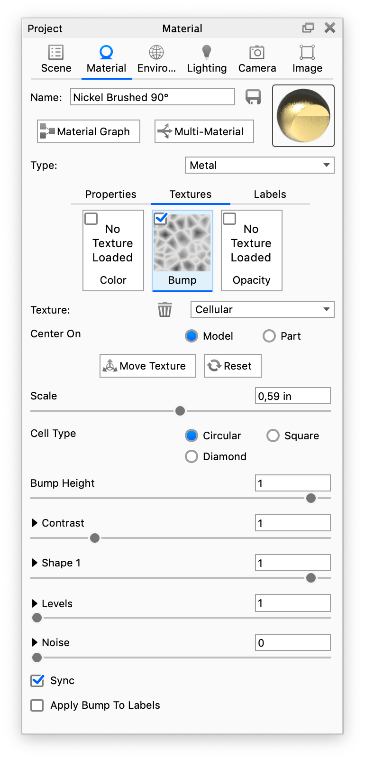Open the Type dropdown showing Metal
This screenshot has width=365, height=760.
(x=260, y=165)
